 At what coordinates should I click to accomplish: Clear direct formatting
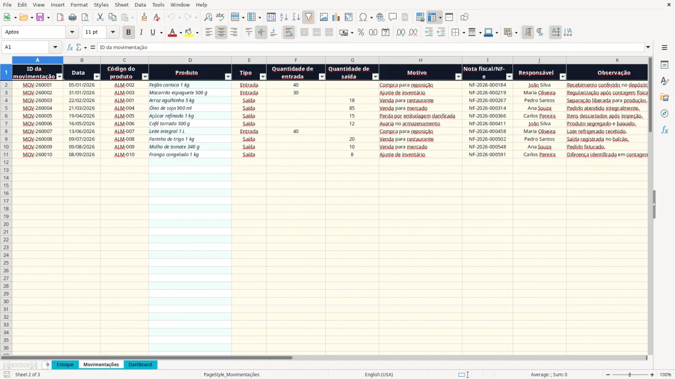click(x=157, y=17)
